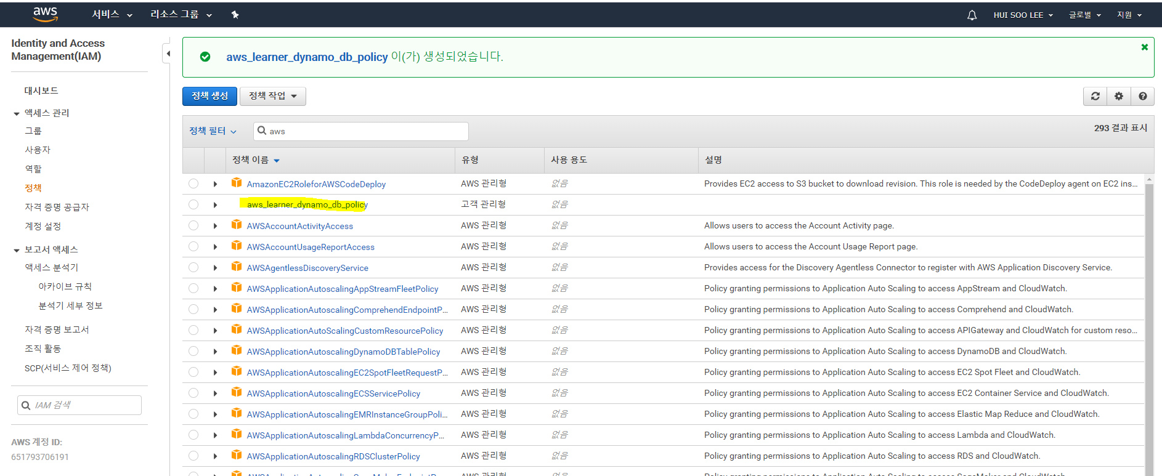Click the magnifier icon in IAM search
The width and height of the screenshot is (1162, 476).
tap(26, 405)
